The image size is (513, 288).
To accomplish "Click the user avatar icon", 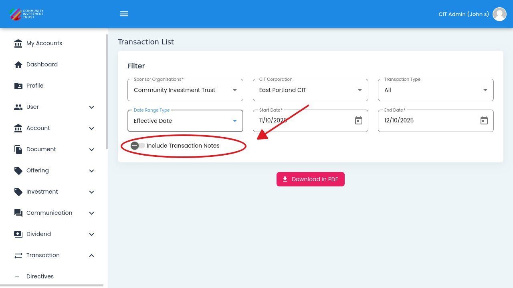I will 499,14.
